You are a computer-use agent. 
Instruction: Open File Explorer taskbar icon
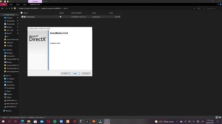click(x=29, y=121)
